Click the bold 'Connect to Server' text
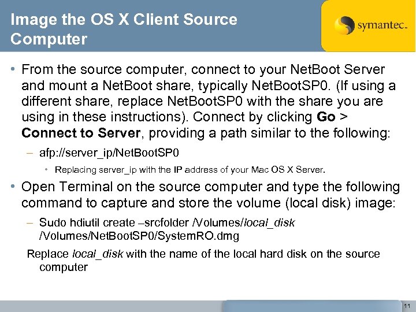The width and height of the screenshot is (416, 312). 80,133
